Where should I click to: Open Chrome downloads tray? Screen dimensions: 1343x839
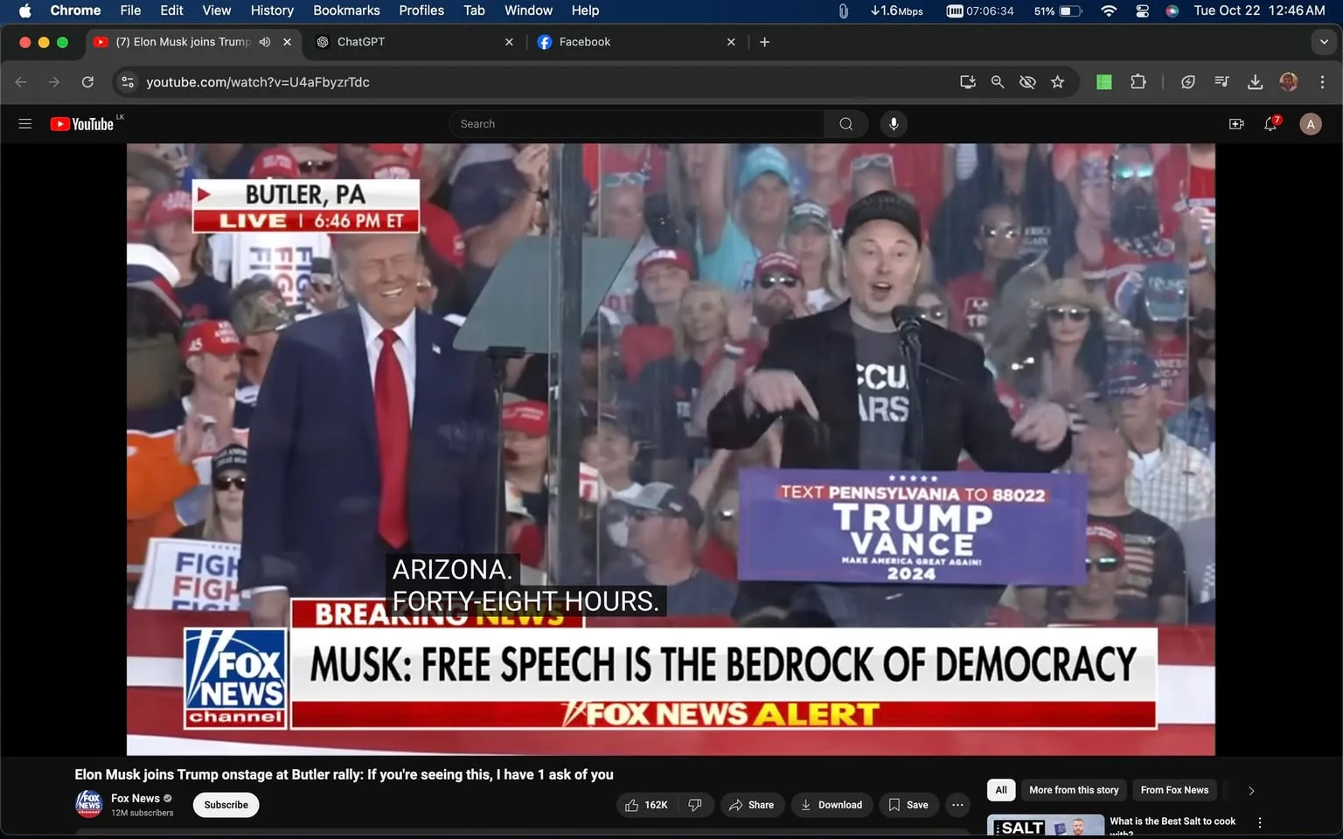[1255, 82]
